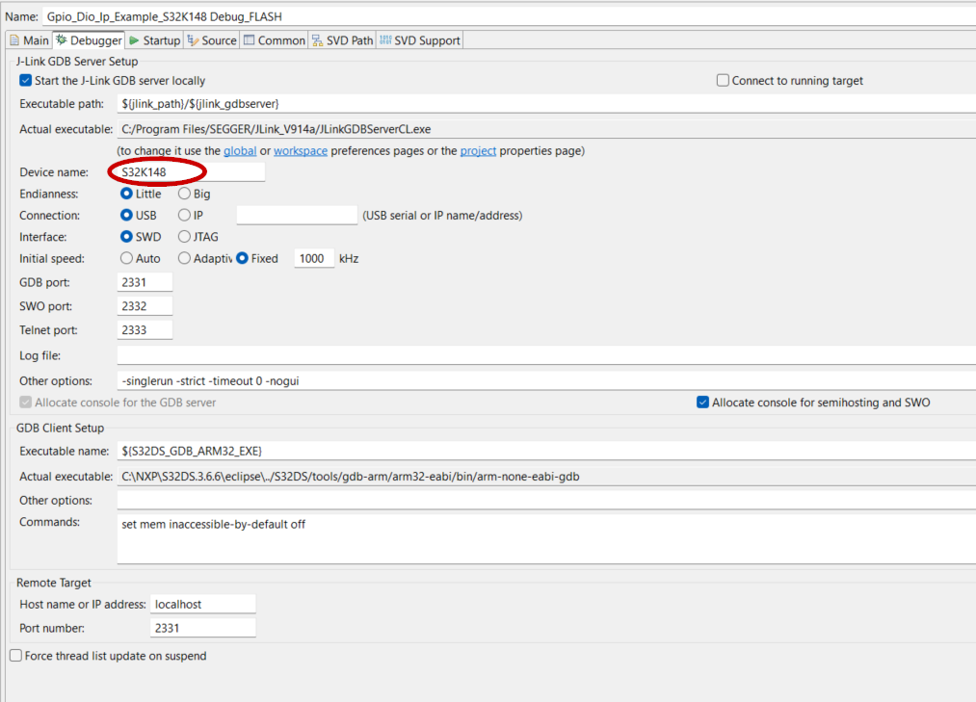Open the SVD Support tab
976x702 pixels.
point(419,40)
